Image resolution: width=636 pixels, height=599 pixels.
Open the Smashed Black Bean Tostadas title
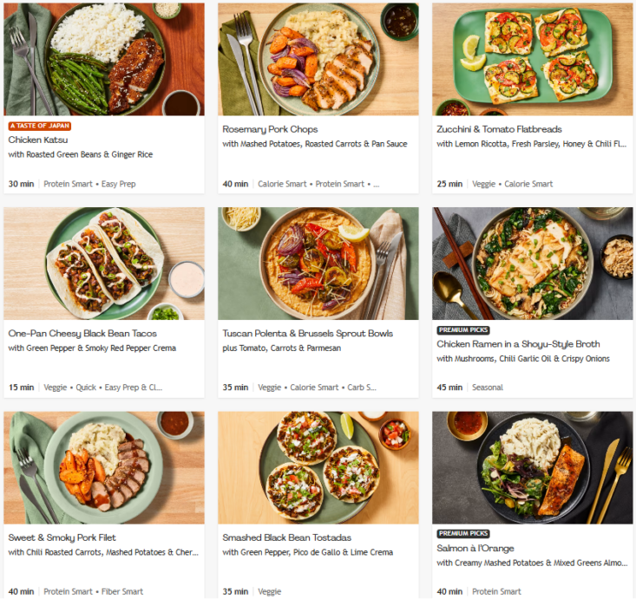286,537
